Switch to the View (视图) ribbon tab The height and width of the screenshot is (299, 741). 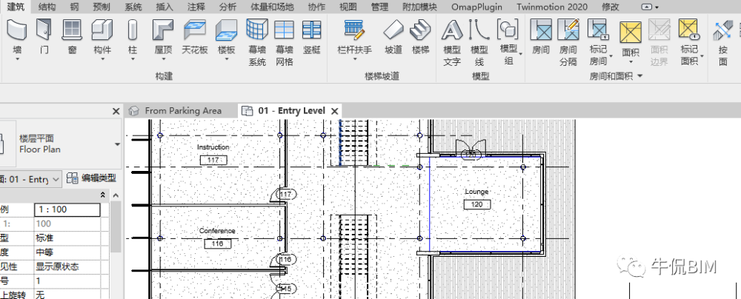point(348,7)
